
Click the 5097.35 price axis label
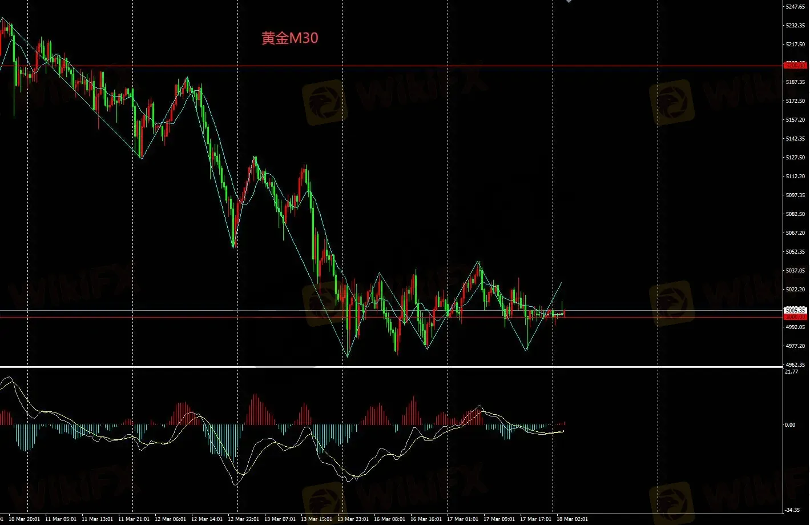[795, 195]
